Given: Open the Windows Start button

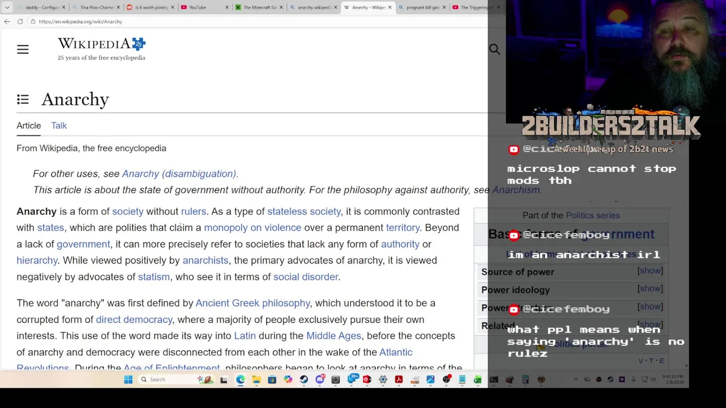Looking at the screenshot, I should click(x=128, y=380).
